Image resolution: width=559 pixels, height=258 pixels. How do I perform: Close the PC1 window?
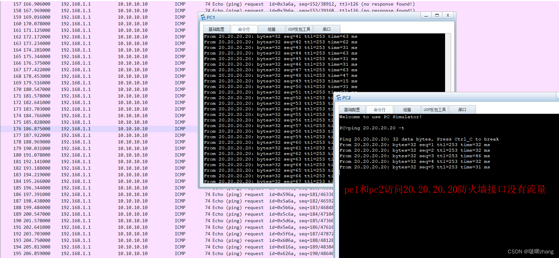pos(448,15)
